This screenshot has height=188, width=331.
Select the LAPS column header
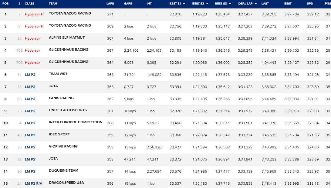point(110,4)
